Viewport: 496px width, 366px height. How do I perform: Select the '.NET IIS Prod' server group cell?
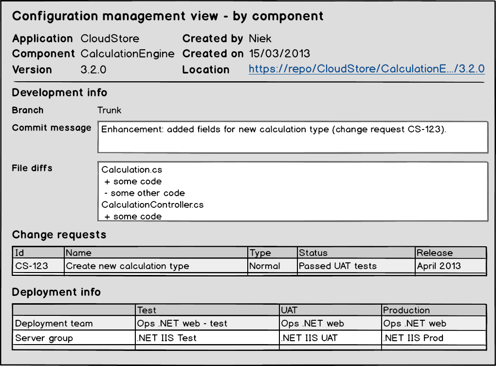(x=433, y=338)
